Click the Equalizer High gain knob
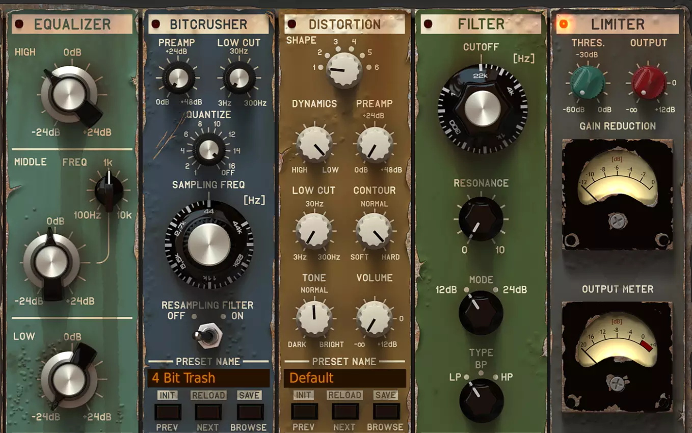The image size is (692, 433). point(69,95)
